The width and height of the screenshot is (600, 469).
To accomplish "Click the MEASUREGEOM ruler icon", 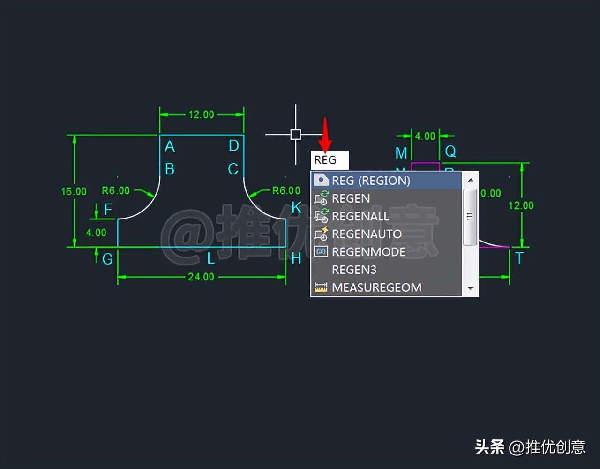I will [x=320, y=287].
